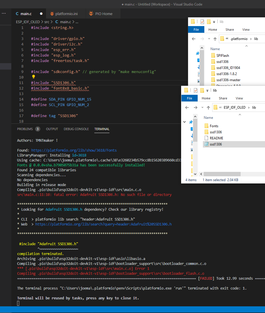Open Quick Access Toolbar dropdown in ESP_IDF_OLED window

point(208,91)
